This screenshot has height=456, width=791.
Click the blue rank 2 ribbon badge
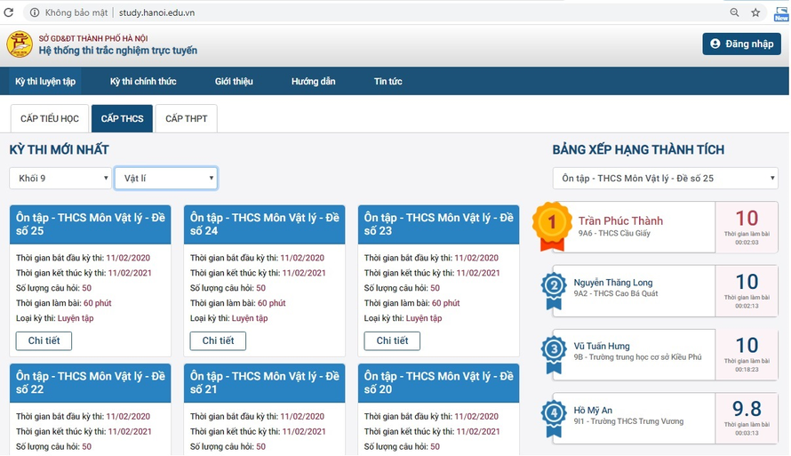coord(555,288)
